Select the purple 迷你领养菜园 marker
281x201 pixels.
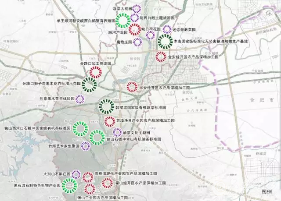pyautogui.click(x=167, y=29)
